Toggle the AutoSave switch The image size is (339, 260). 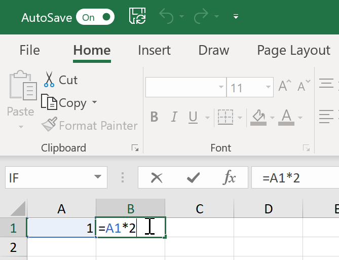coord(95,17)
